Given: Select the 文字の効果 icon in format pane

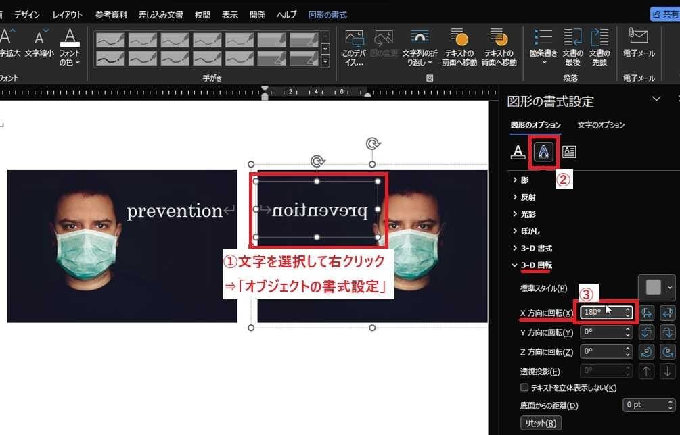Looking at the screenshot, I should pos(543,152).
